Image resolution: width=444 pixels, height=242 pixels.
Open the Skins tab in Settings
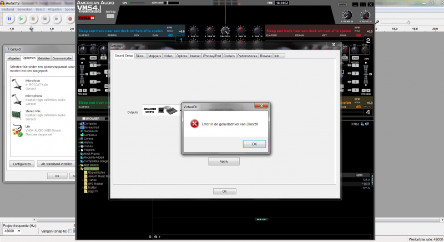click(140, 56)
